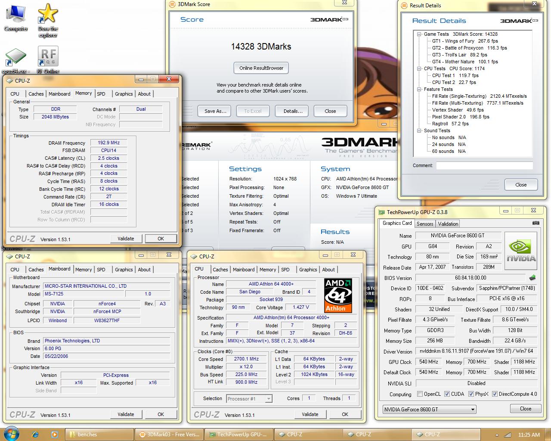This screenshot has height=441, width=551.
Task: Click the Subvendor Sapphire/PCPartner field
Action: coord(507,289)
